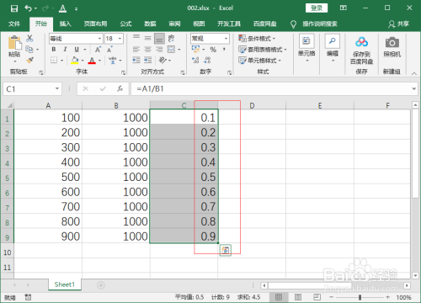Image resolution: width=421 pixels, height=303 pixels.
Task: Decrease font size with the smaller A
Action: tap(109, 50)
